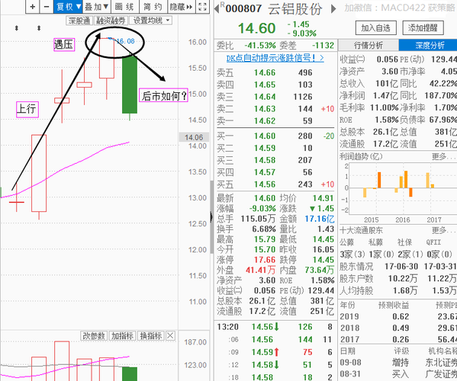Click the plus zoom-in chart button
Screen dimensions: 457x381
(x=33, y=6)
